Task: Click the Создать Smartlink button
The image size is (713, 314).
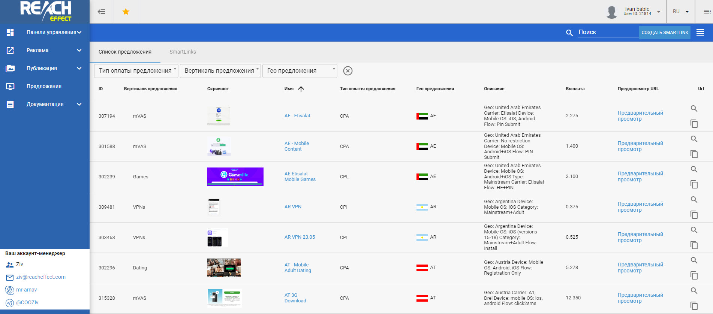Action: tap(665, 33)
